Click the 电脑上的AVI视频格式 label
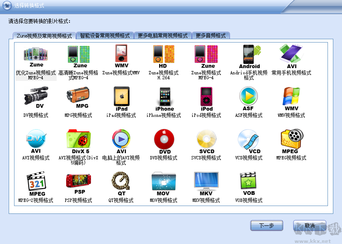342x244 pixels. coord(121,160)
